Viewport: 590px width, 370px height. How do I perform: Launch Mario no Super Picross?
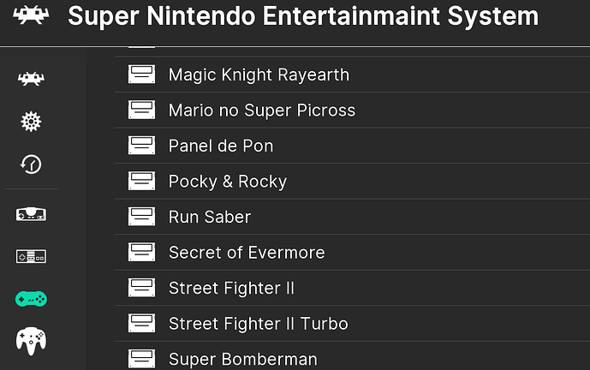[x=261, y=110]
